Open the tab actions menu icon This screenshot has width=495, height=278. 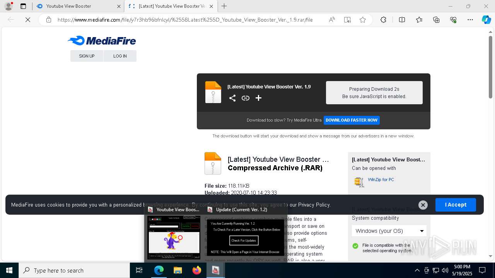23,6
